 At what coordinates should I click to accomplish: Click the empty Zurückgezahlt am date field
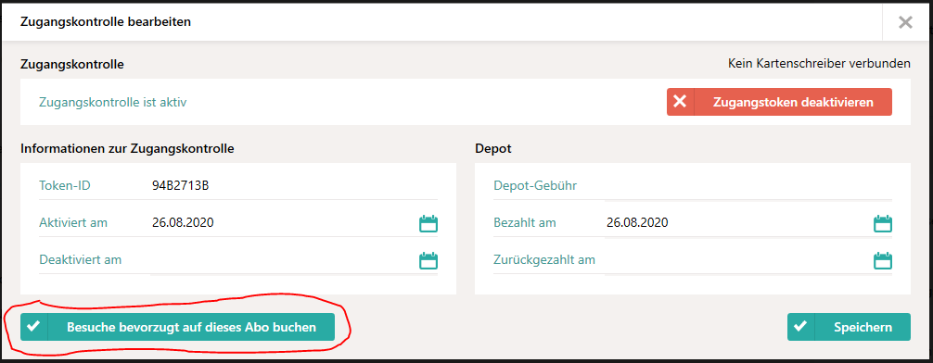[738, 259]
